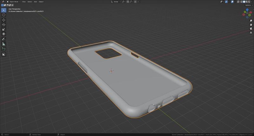This screenshot has width=254, height=136.
Task: Set selection mode to new selection
Action: (2, 5)
